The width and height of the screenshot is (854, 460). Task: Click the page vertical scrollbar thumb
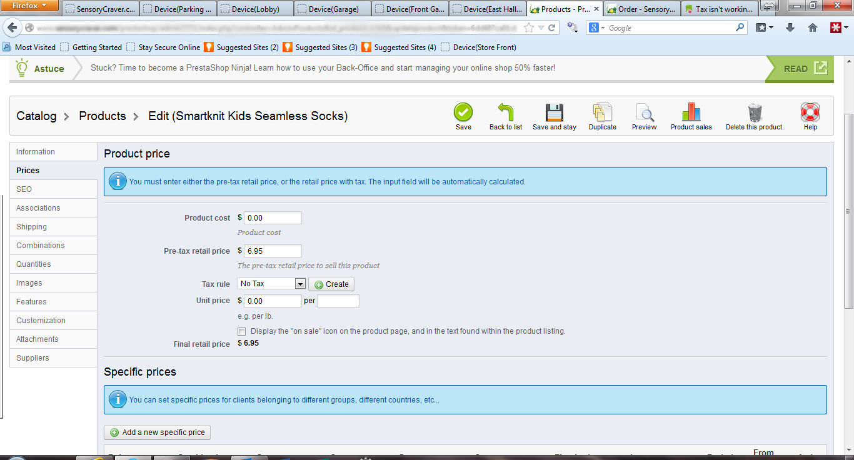click(x=848, y=211)
